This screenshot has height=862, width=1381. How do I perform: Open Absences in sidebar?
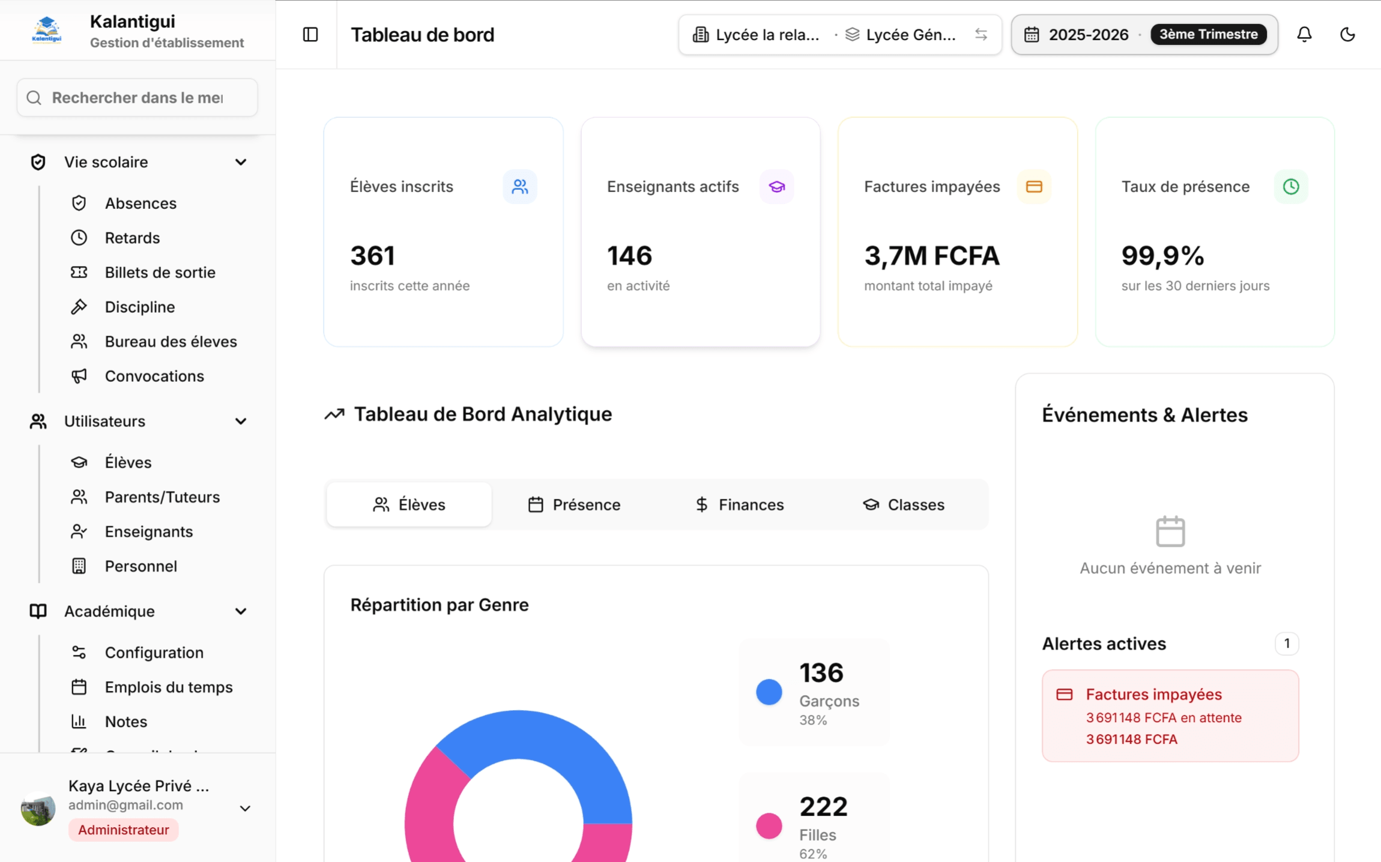(x=141, y=203)
